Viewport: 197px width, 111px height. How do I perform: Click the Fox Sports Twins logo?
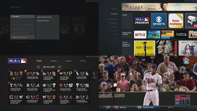[186, 61]
